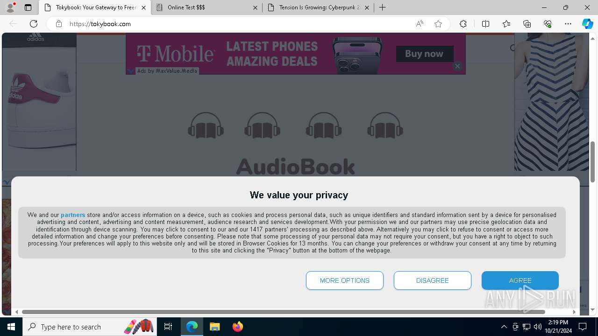The image size is (598, 336).
Task: Open the network status tray icon
Action: click(526, 327)
